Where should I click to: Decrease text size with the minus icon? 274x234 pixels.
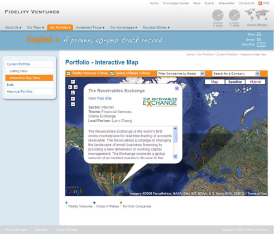(x=259, y=45)
